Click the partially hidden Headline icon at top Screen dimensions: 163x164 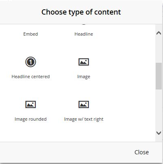point(84,24)
